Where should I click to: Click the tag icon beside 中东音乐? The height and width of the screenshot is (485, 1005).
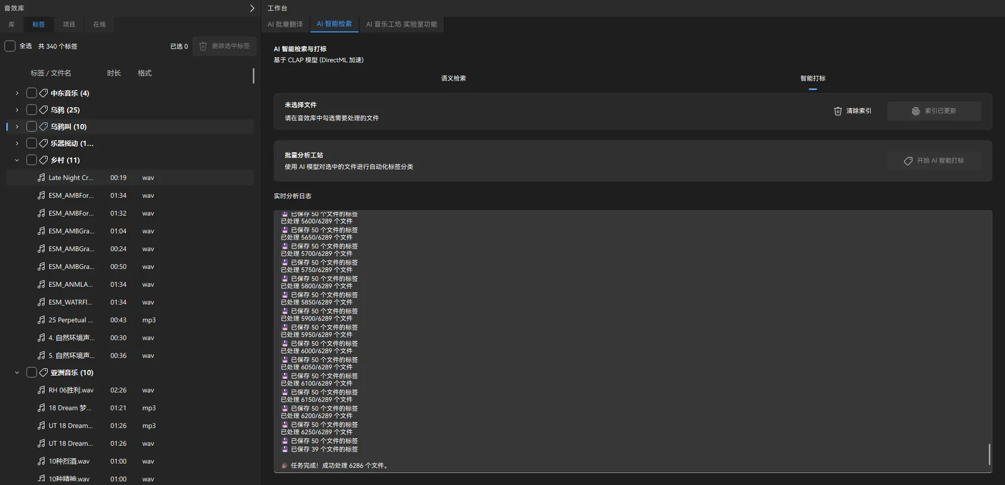[x=44, y=93]
